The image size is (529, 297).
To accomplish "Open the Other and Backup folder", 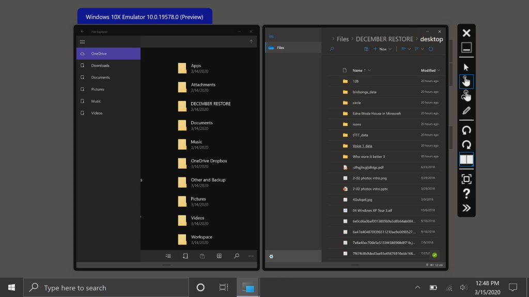I will [202, 183].
